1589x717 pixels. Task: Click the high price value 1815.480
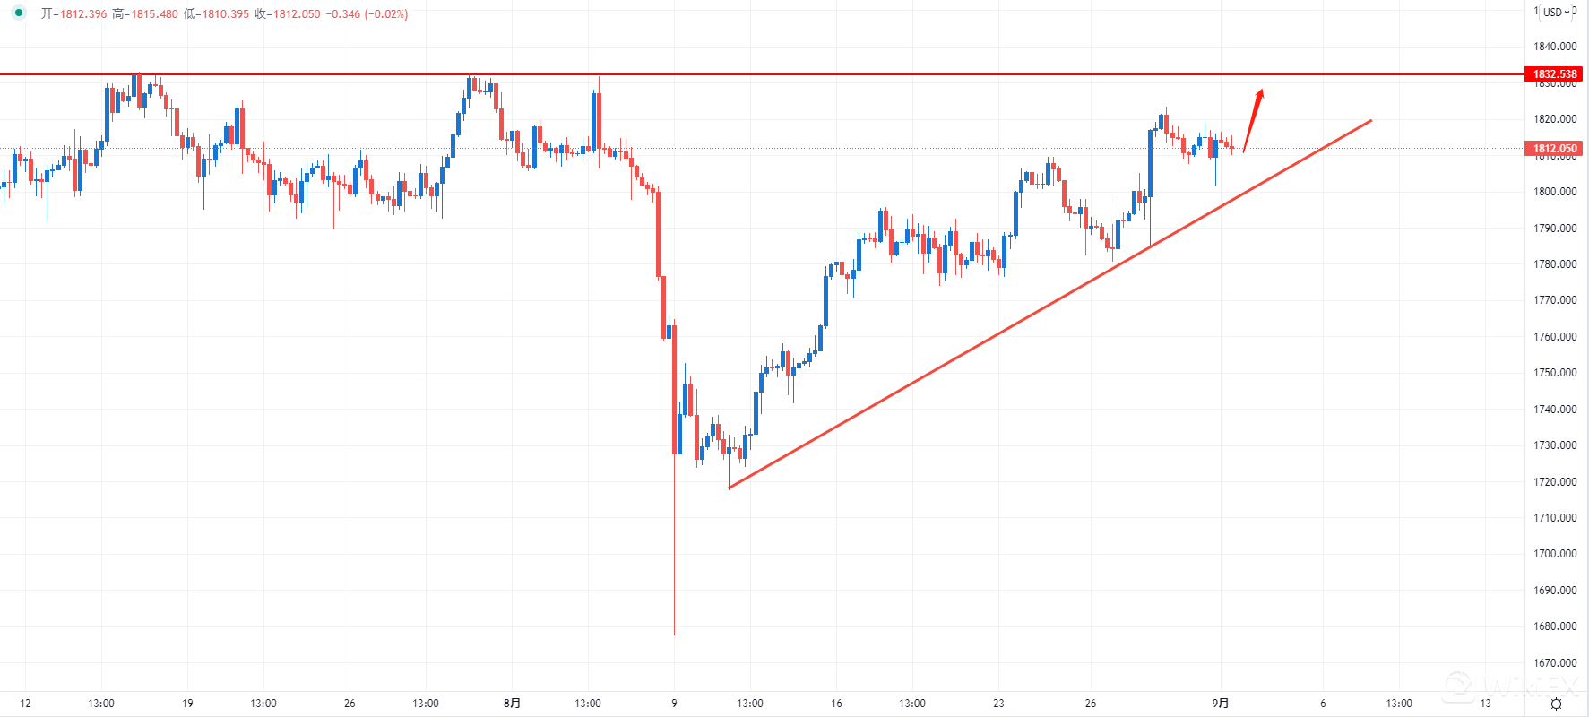[x=155, y=14]
